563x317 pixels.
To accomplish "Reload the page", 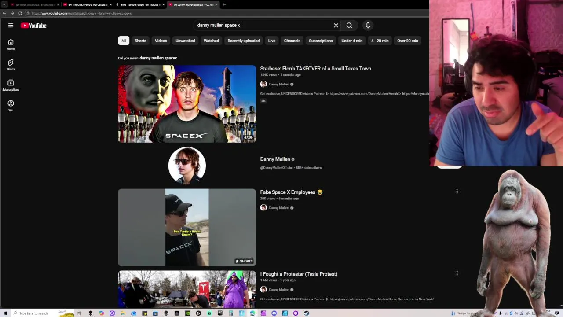I will click(20, 13).
